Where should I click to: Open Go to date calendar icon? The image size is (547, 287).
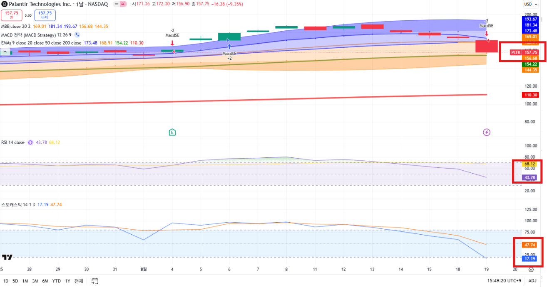95,281
